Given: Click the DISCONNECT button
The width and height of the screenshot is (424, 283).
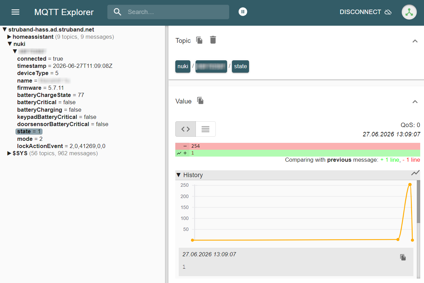Looking at the screenshot, I should pyautogui.click(x=366, y=12).
